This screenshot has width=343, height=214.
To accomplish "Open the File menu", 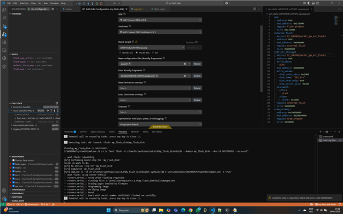I will pos(9,3).
